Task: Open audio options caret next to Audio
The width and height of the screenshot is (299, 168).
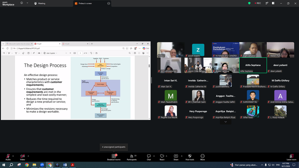Action: 13,156
